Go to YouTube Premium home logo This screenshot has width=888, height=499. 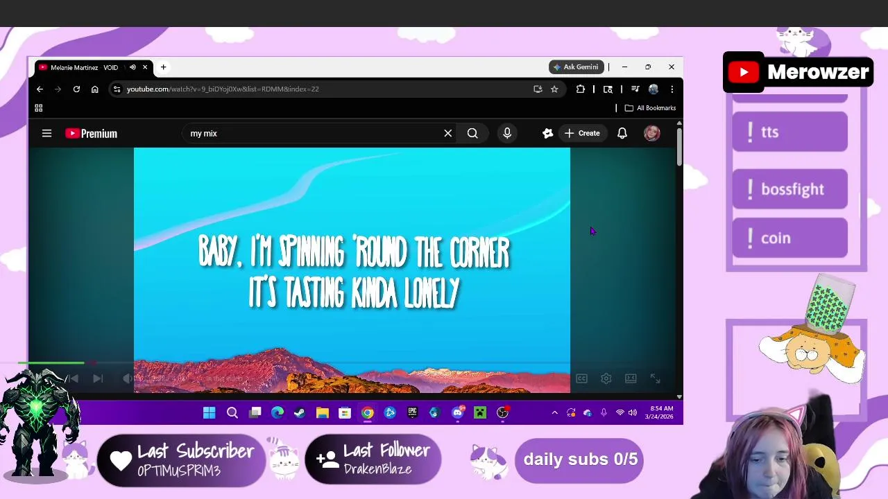[x=91, y=133]
